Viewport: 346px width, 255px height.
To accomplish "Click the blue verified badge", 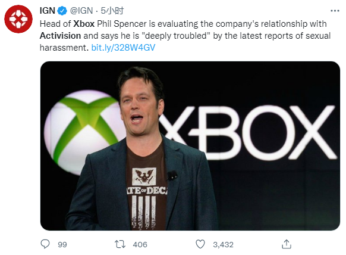I will (x=62, y=11).
